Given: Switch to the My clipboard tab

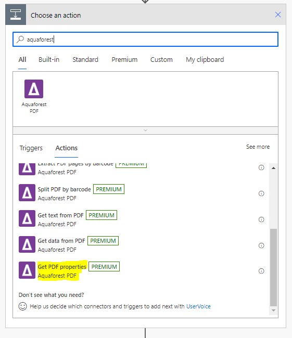Looking at the screenshot, I should pyautogui.click(x=205, y=60).
